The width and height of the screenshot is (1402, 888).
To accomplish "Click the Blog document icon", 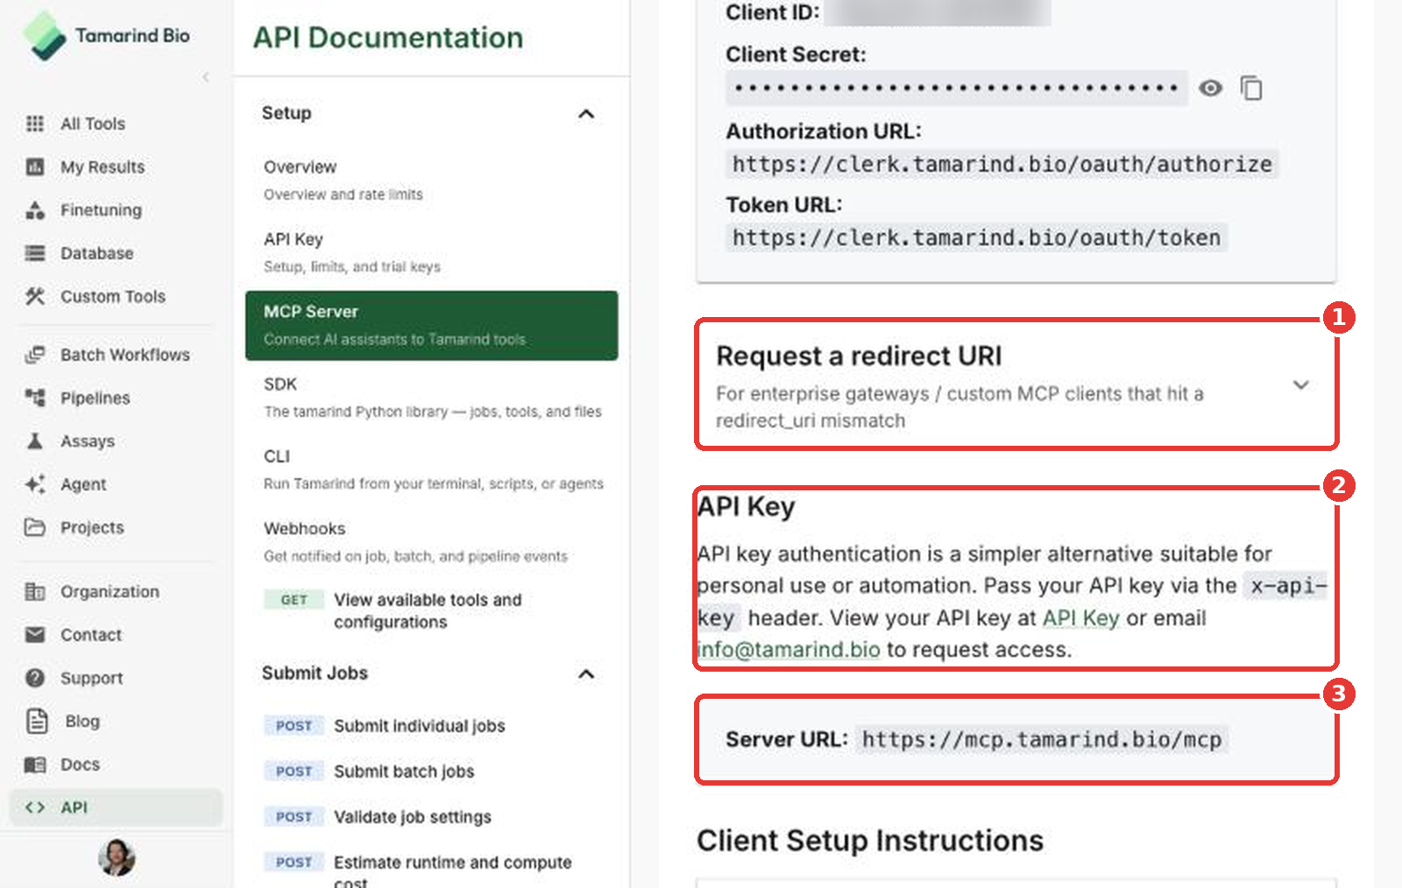I will coord(37,721).
